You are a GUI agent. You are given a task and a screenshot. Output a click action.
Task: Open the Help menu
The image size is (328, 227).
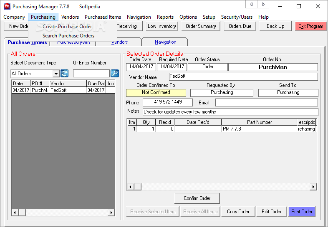(x=263, y=17)
